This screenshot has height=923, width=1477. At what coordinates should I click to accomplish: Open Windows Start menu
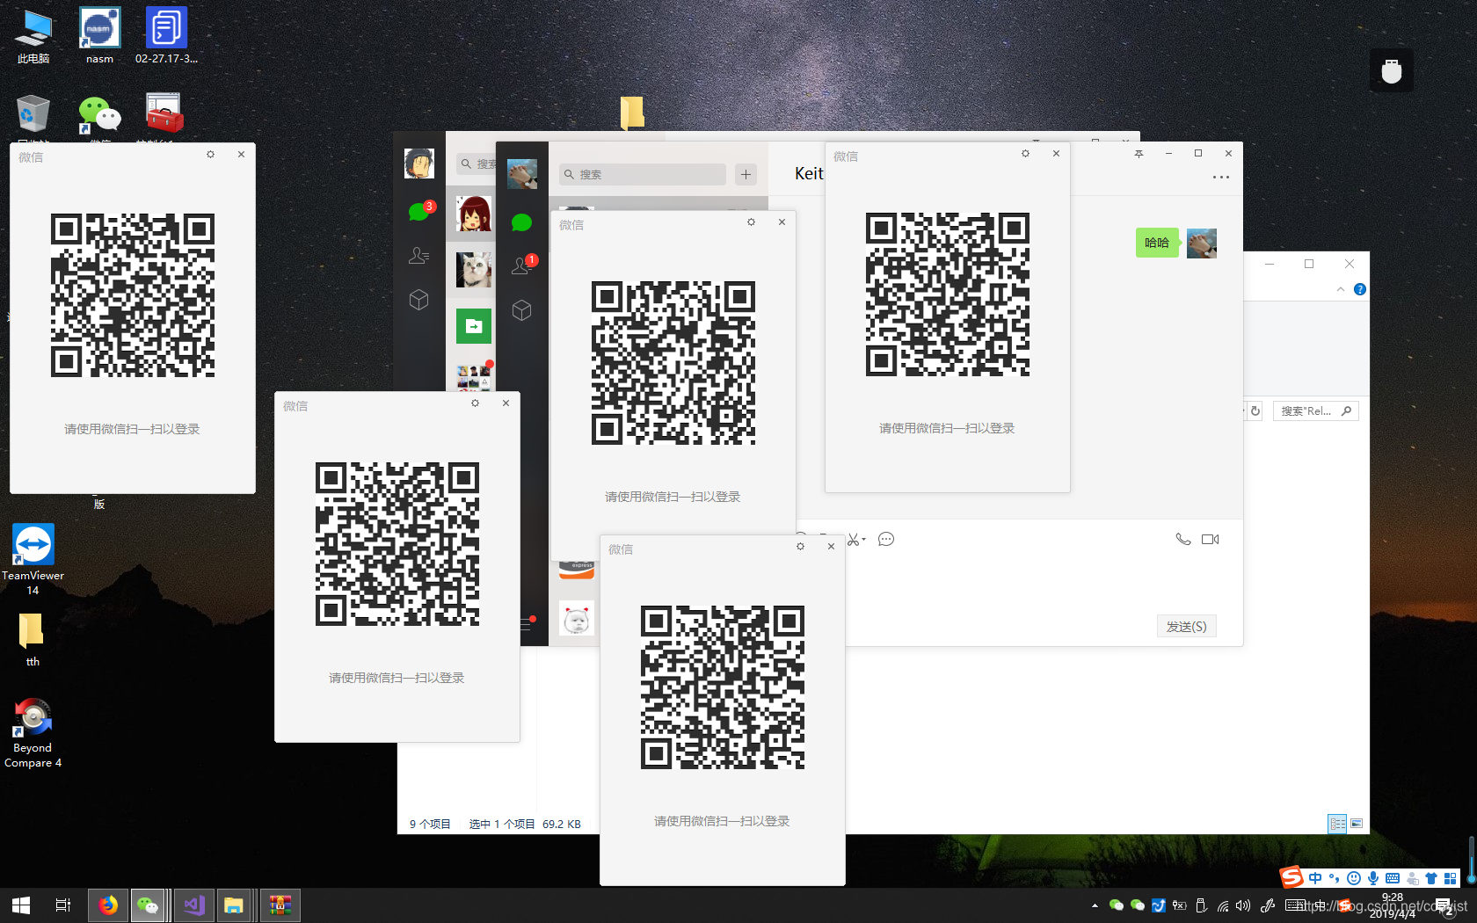21,905
